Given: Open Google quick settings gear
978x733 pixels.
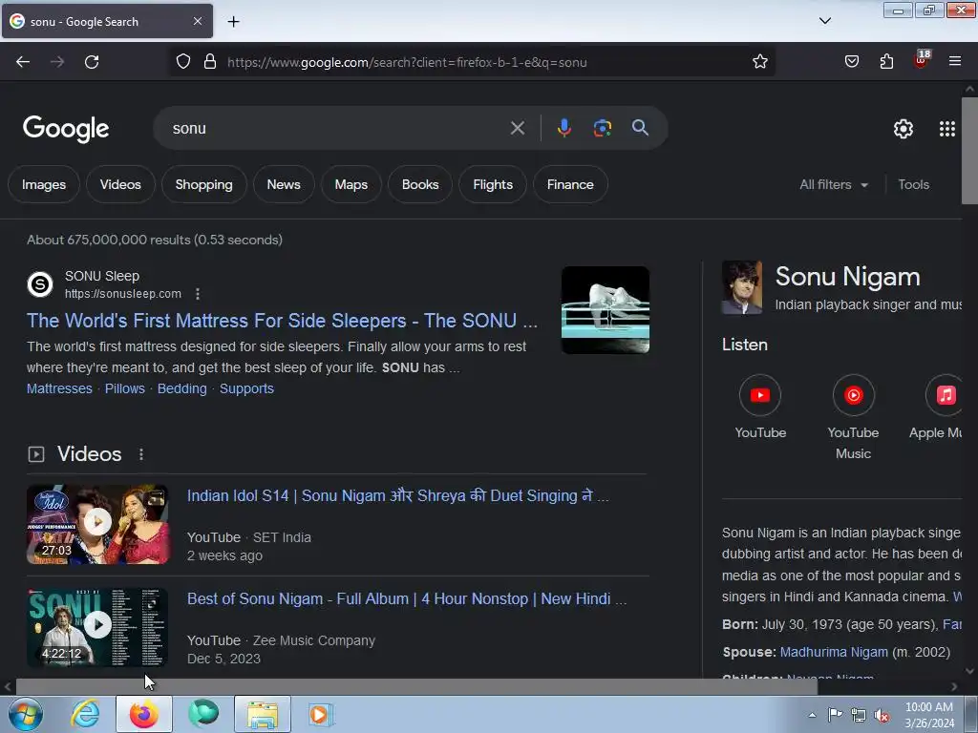Looking at the screenshot, I should 904,129.
